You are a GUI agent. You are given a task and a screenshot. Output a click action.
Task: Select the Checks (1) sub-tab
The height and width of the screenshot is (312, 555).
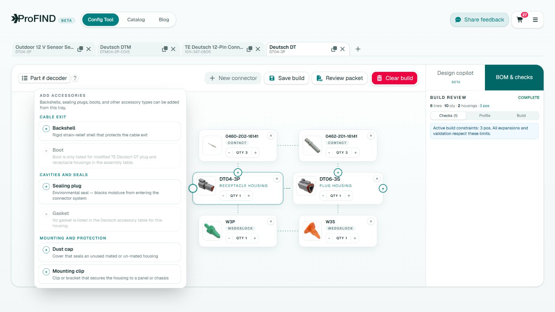click(x=449, y=116)
